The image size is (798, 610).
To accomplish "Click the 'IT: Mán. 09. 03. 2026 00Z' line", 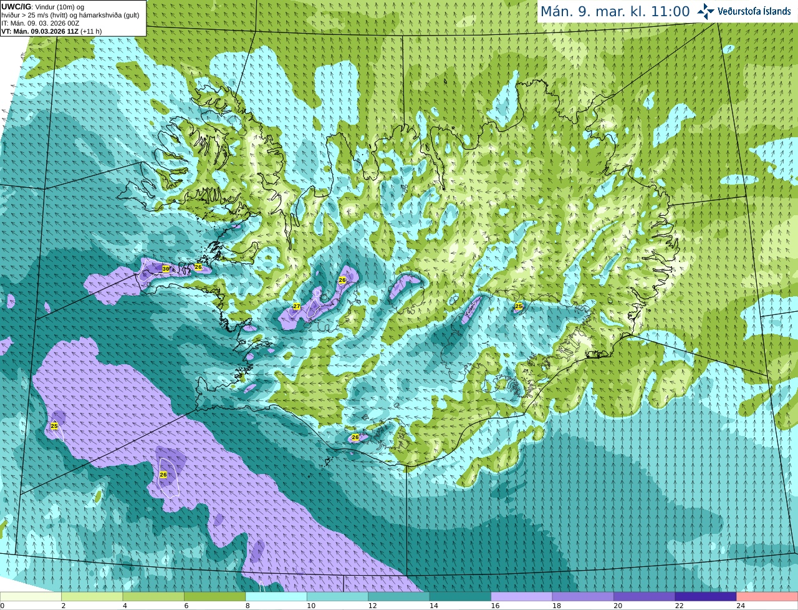I will 41,23.
